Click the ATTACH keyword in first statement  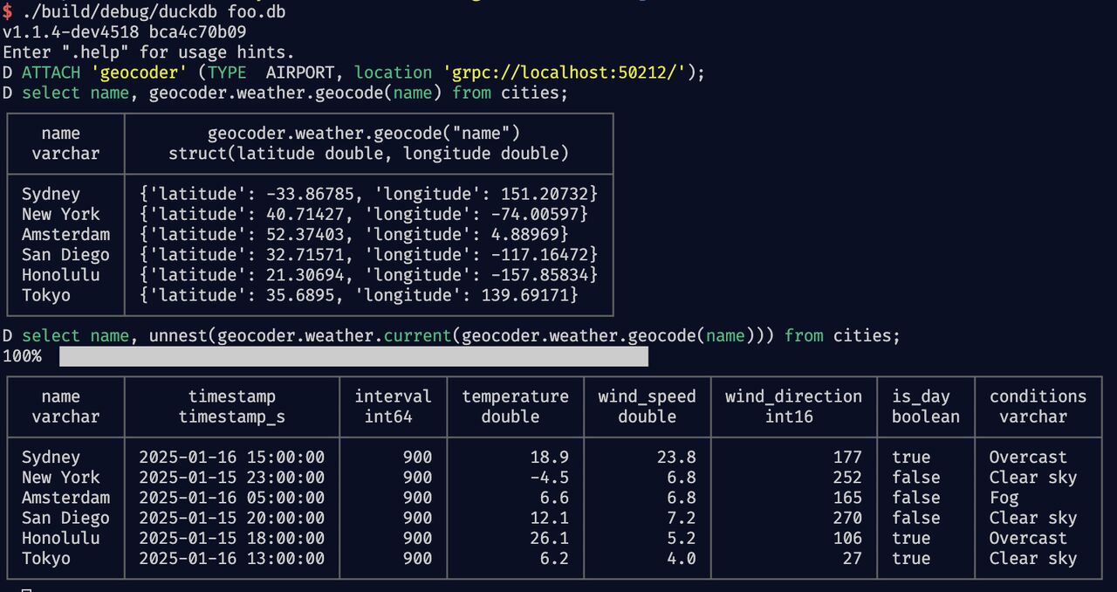pos(51,72)
